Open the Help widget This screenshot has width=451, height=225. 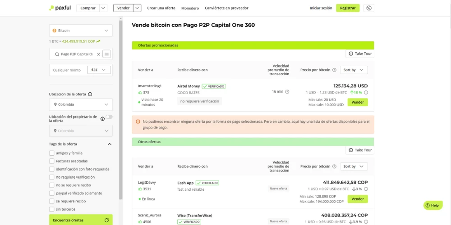[433, 206]
